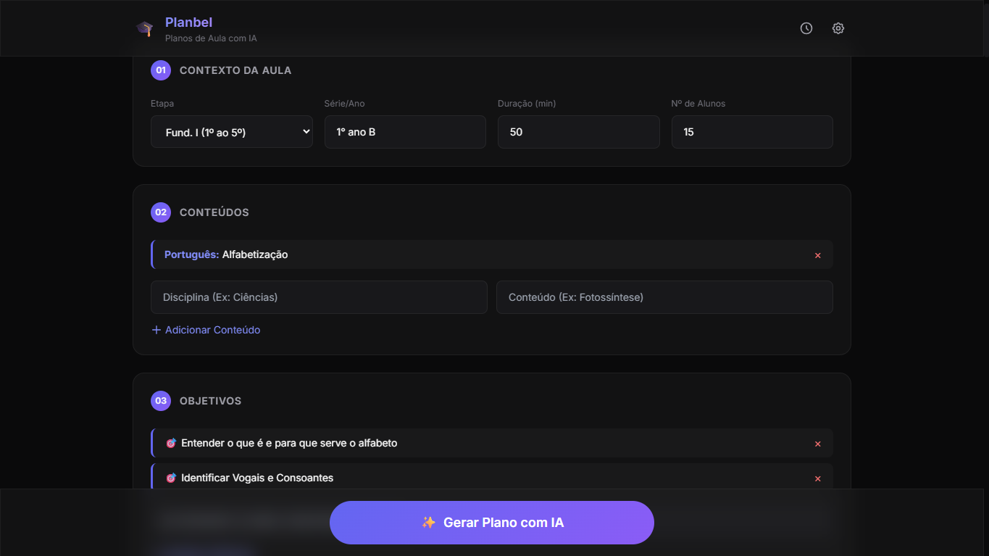The image size is (989, 556).
Task: Open the history clock icon
Action: point(806,28)
